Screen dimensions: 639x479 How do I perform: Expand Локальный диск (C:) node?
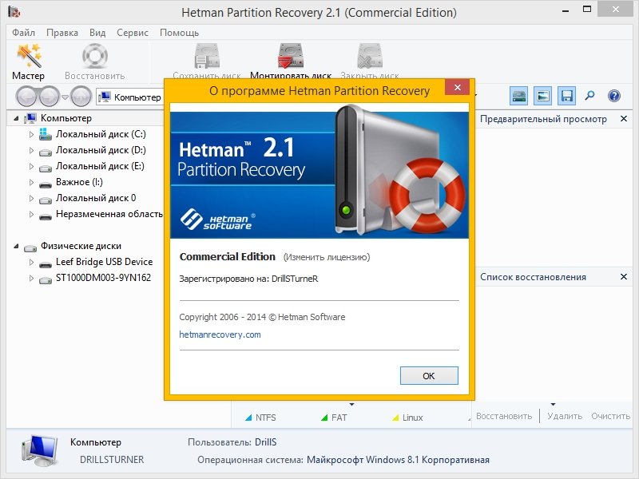[x=31, y=134]
